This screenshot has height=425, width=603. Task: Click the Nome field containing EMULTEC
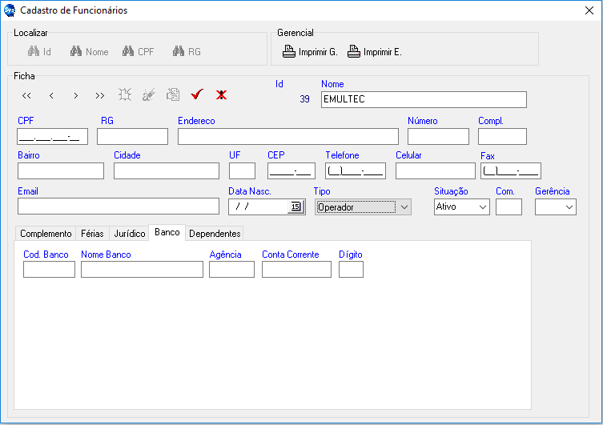(x=423, y=99)
